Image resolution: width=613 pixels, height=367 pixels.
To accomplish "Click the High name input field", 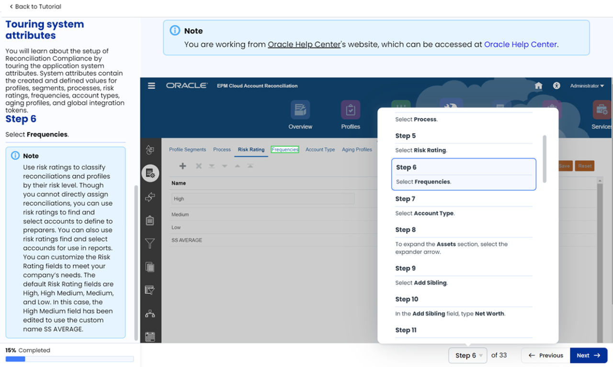I will click(x=263, y=199).
